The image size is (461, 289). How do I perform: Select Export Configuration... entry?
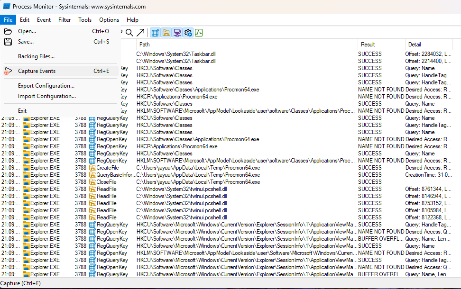tap(60, 86)
